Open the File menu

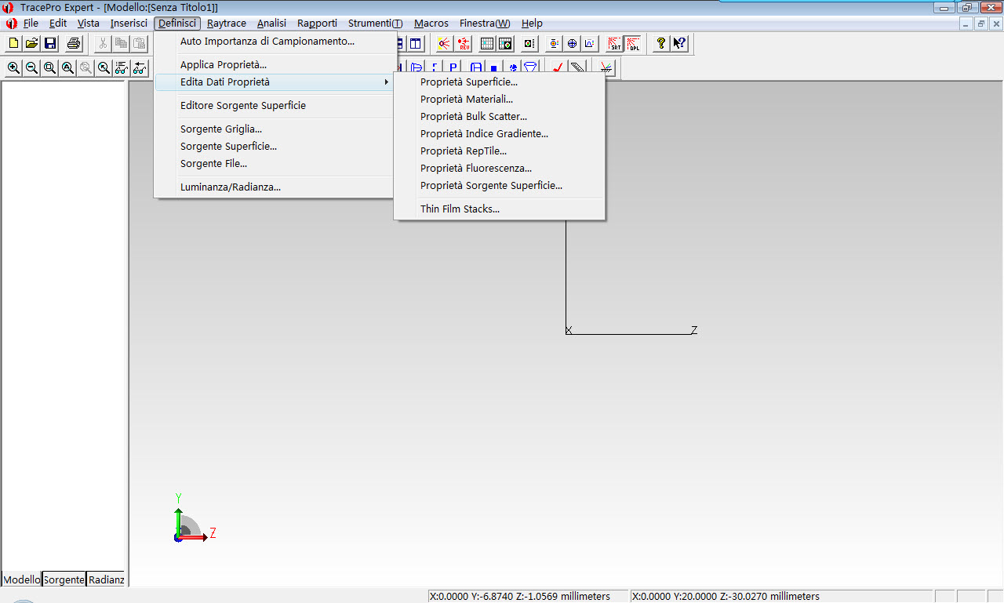point(31,24)
